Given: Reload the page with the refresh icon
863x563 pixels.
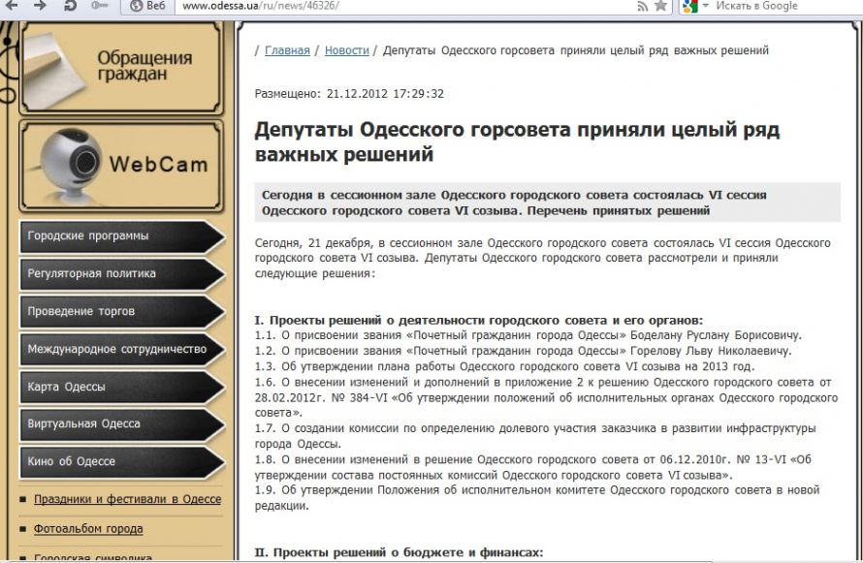Looking at the screenshot, I should [70, 6].
